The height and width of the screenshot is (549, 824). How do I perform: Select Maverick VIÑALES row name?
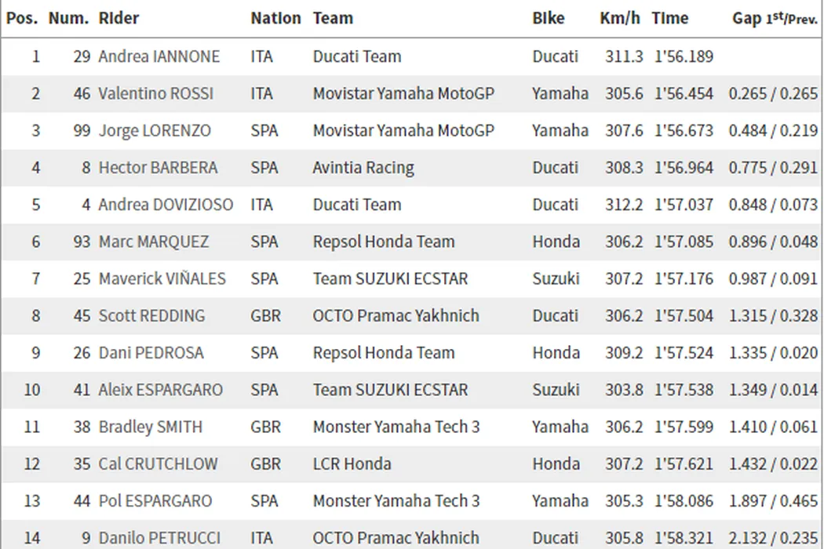(x=162, y=278)
